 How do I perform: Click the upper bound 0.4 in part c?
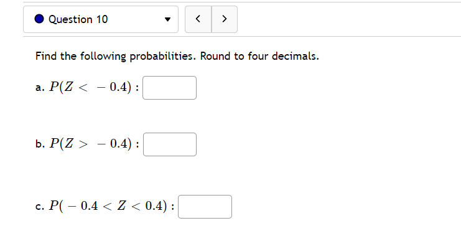154,205
